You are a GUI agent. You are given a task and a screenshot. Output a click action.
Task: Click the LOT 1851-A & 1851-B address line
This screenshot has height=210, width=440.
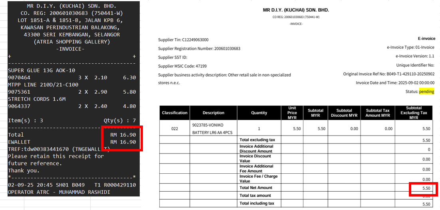point(70,20)
